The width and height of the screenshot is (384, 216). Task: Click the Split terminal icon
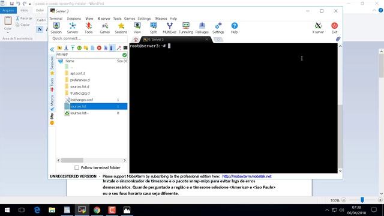click(154, 28)
